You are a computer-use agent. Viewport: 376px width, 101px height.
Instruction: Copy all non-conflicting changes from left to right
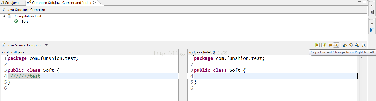coord(317,45)
